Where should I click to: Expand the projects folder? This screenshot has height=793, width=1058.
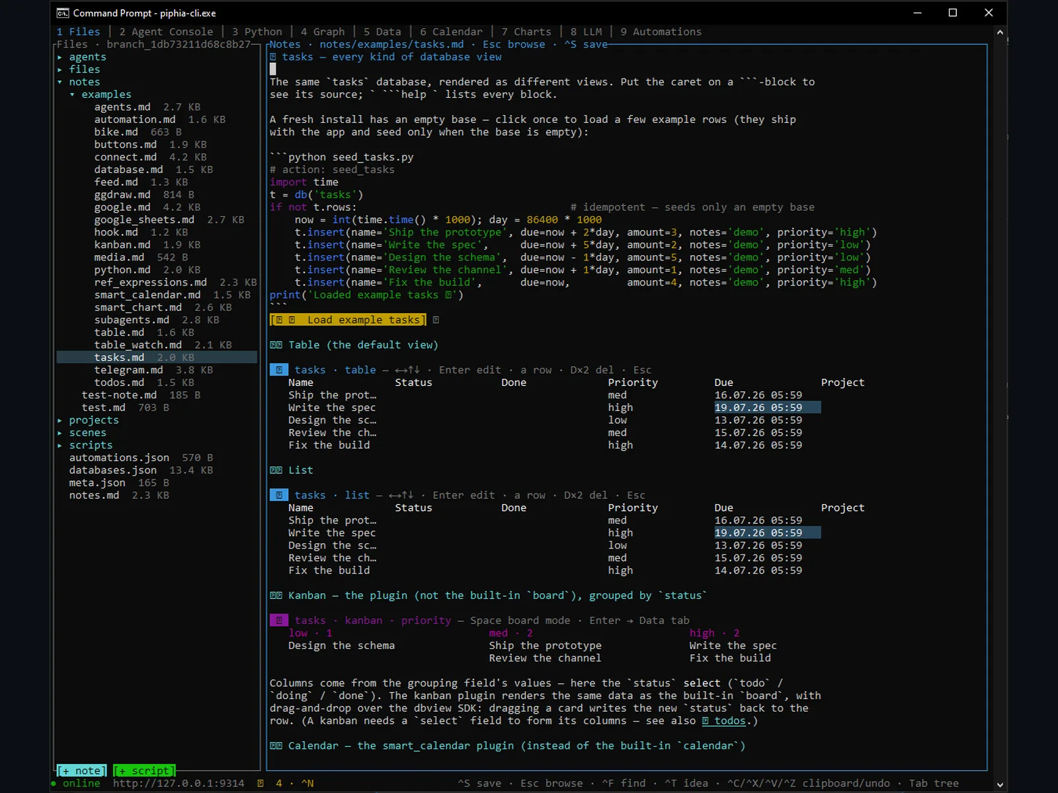(60, 420)
